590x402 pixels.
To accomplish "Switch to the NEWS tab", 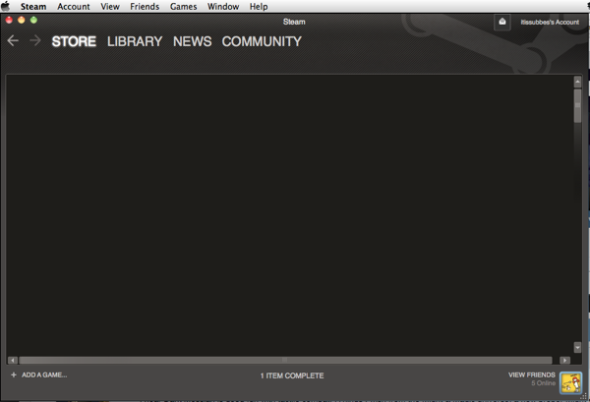I will 193,41.
